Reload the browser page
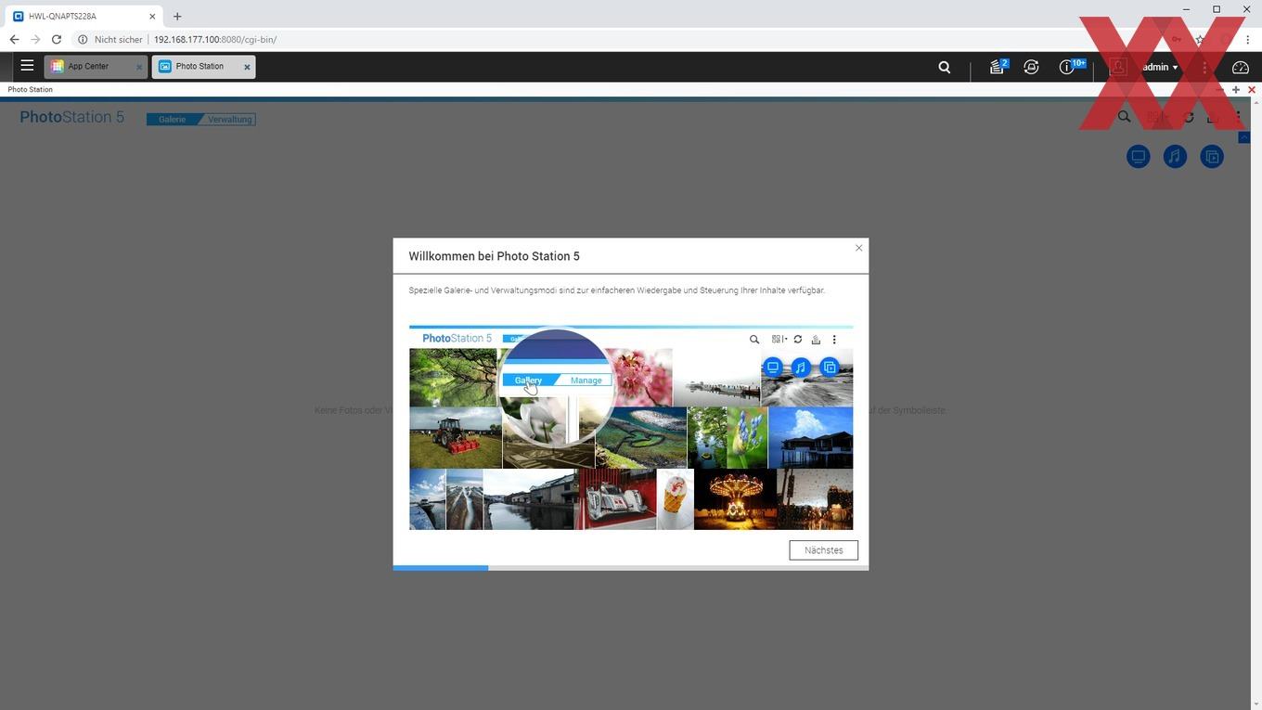Screen dimensions: 1262x710 (x=57, y=40)
